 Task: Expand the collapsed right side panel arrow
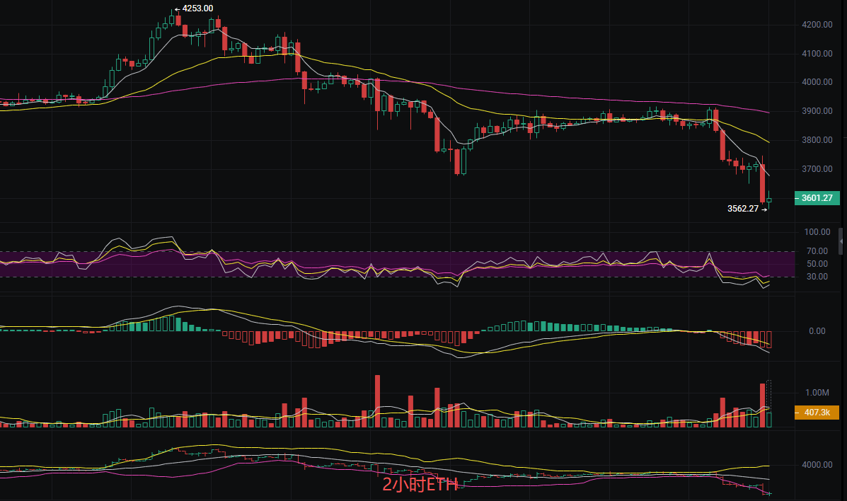click(841, 241)
